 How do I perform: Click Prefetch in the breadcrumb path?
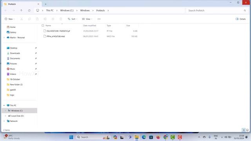pyautogui.click(x=100, y=11)
